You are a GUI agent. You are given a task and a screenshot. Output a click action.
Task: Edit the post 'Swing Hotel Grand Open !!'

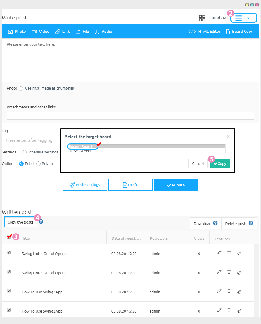[x=219, y=252]
